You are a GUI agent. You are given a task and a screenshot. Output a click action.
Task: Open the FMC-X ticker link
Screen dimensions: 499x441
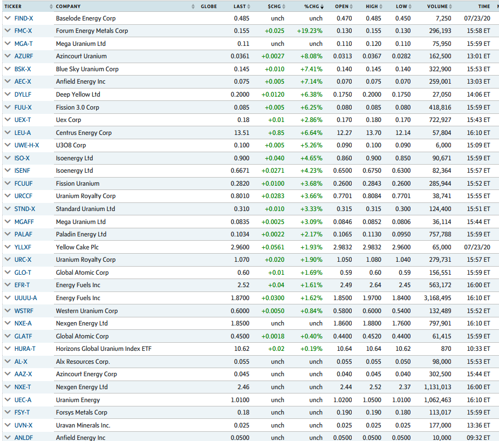(x=23, y=31)
